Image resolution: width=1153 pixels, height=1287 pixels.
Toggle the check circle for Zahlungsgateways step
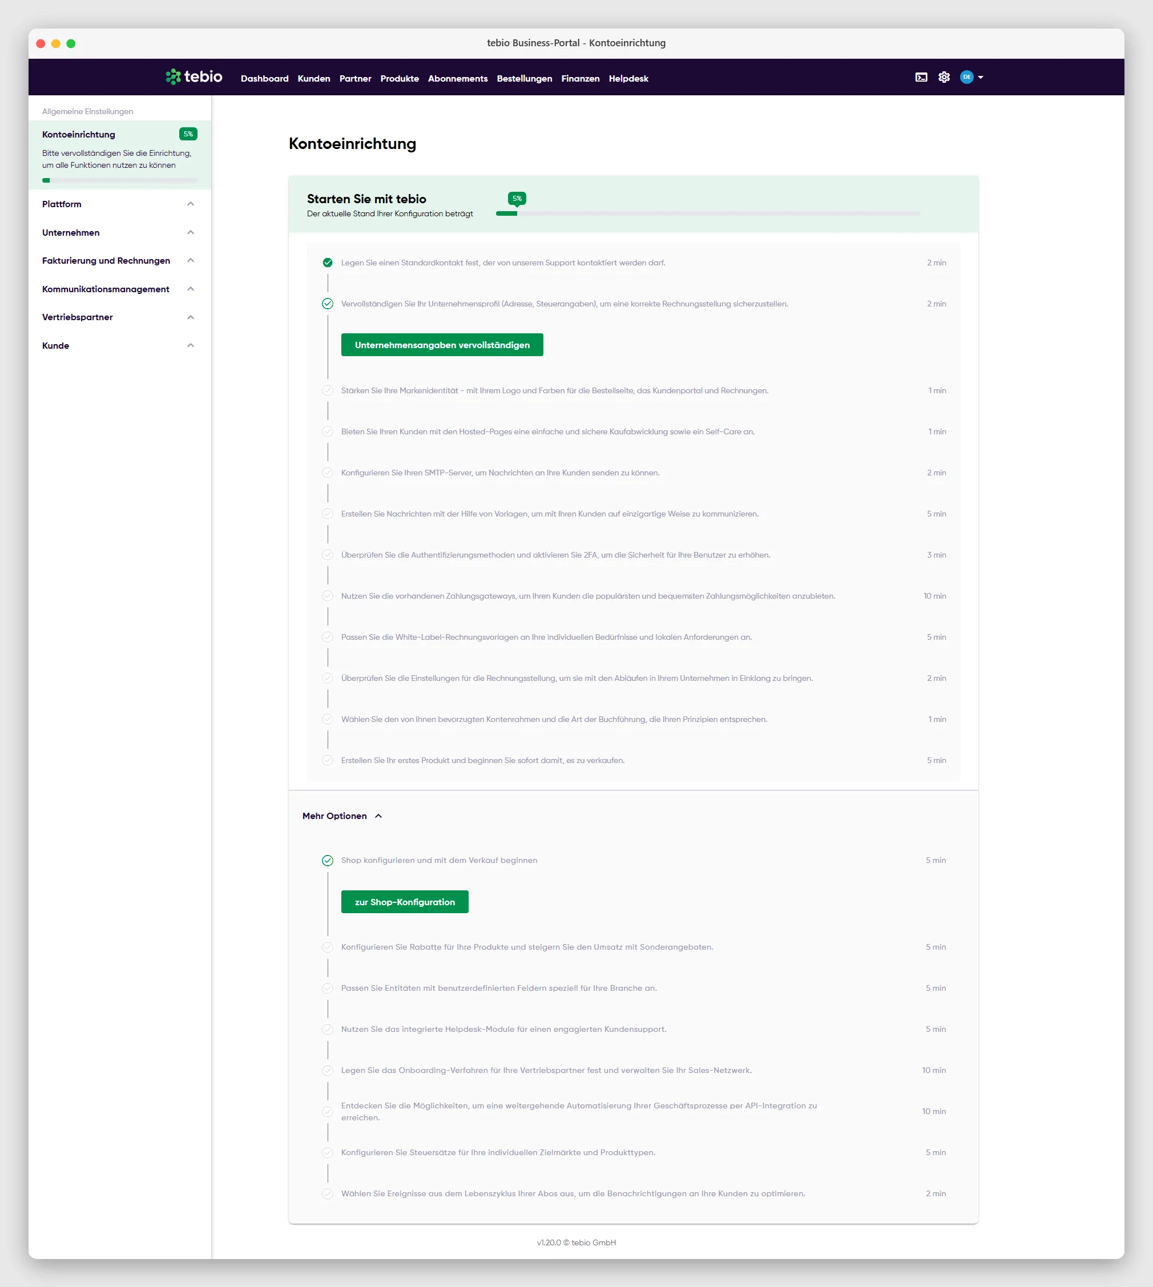tap(328, 596)
